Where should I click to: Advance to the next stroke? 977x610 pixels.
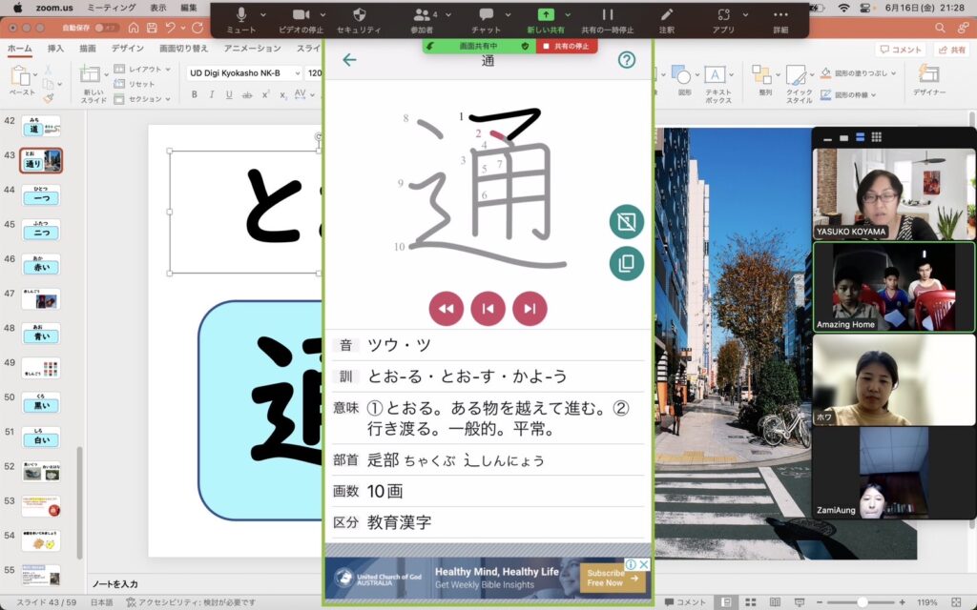pyautogui.click(x=530, y=309)
